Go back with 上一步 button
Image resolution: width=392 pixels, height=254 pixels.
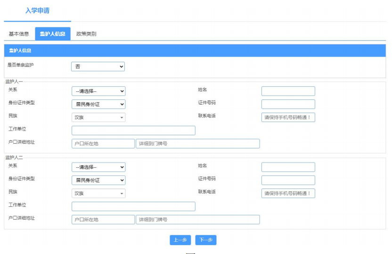[180, 240]
